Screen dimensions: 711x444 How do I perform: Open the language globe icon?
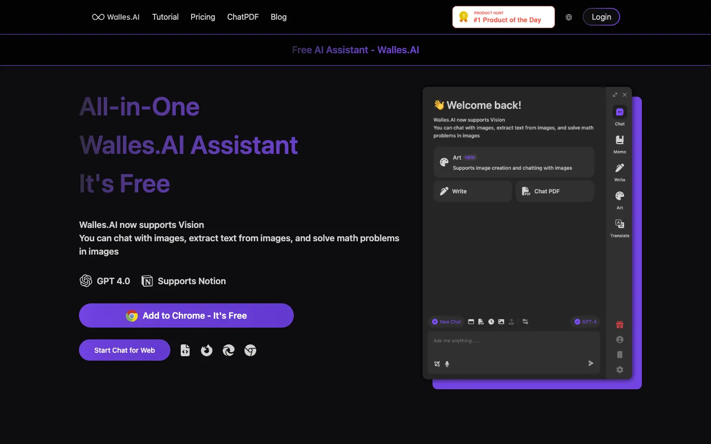569,17
